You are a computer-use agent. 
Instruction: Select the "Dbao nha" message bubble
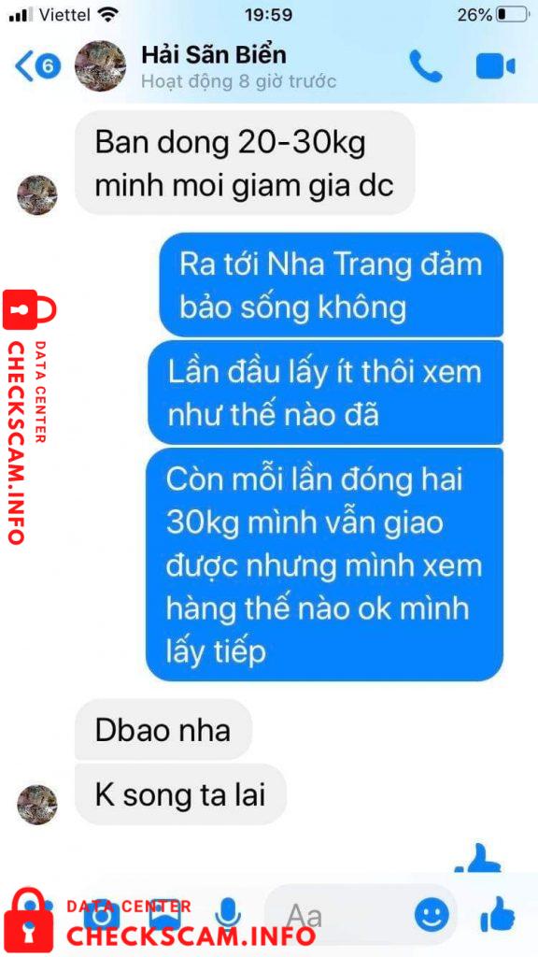coord(163,730)
